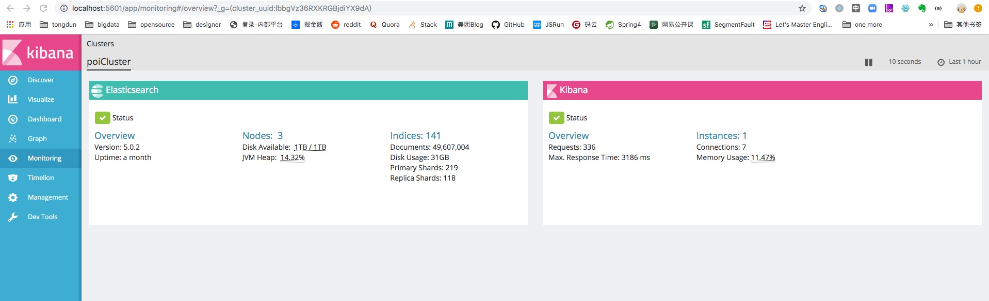The image size is (989, 301).
Task: Open the bigdata bookmarks folder
Action: tap(102, 25)
